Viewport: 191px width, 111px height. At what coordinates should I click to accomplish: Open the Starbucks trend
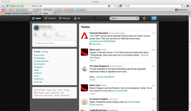click(38, 82)
